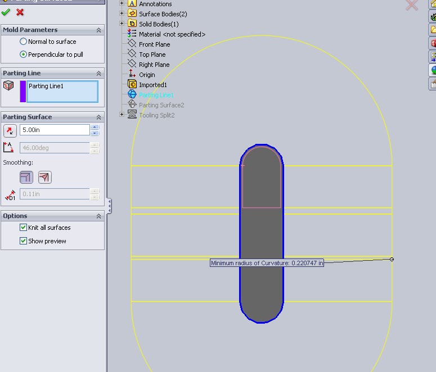Click the faded red X in viewport corner
The width and height of the screenshot is (436, 372).
coord(412,5)
